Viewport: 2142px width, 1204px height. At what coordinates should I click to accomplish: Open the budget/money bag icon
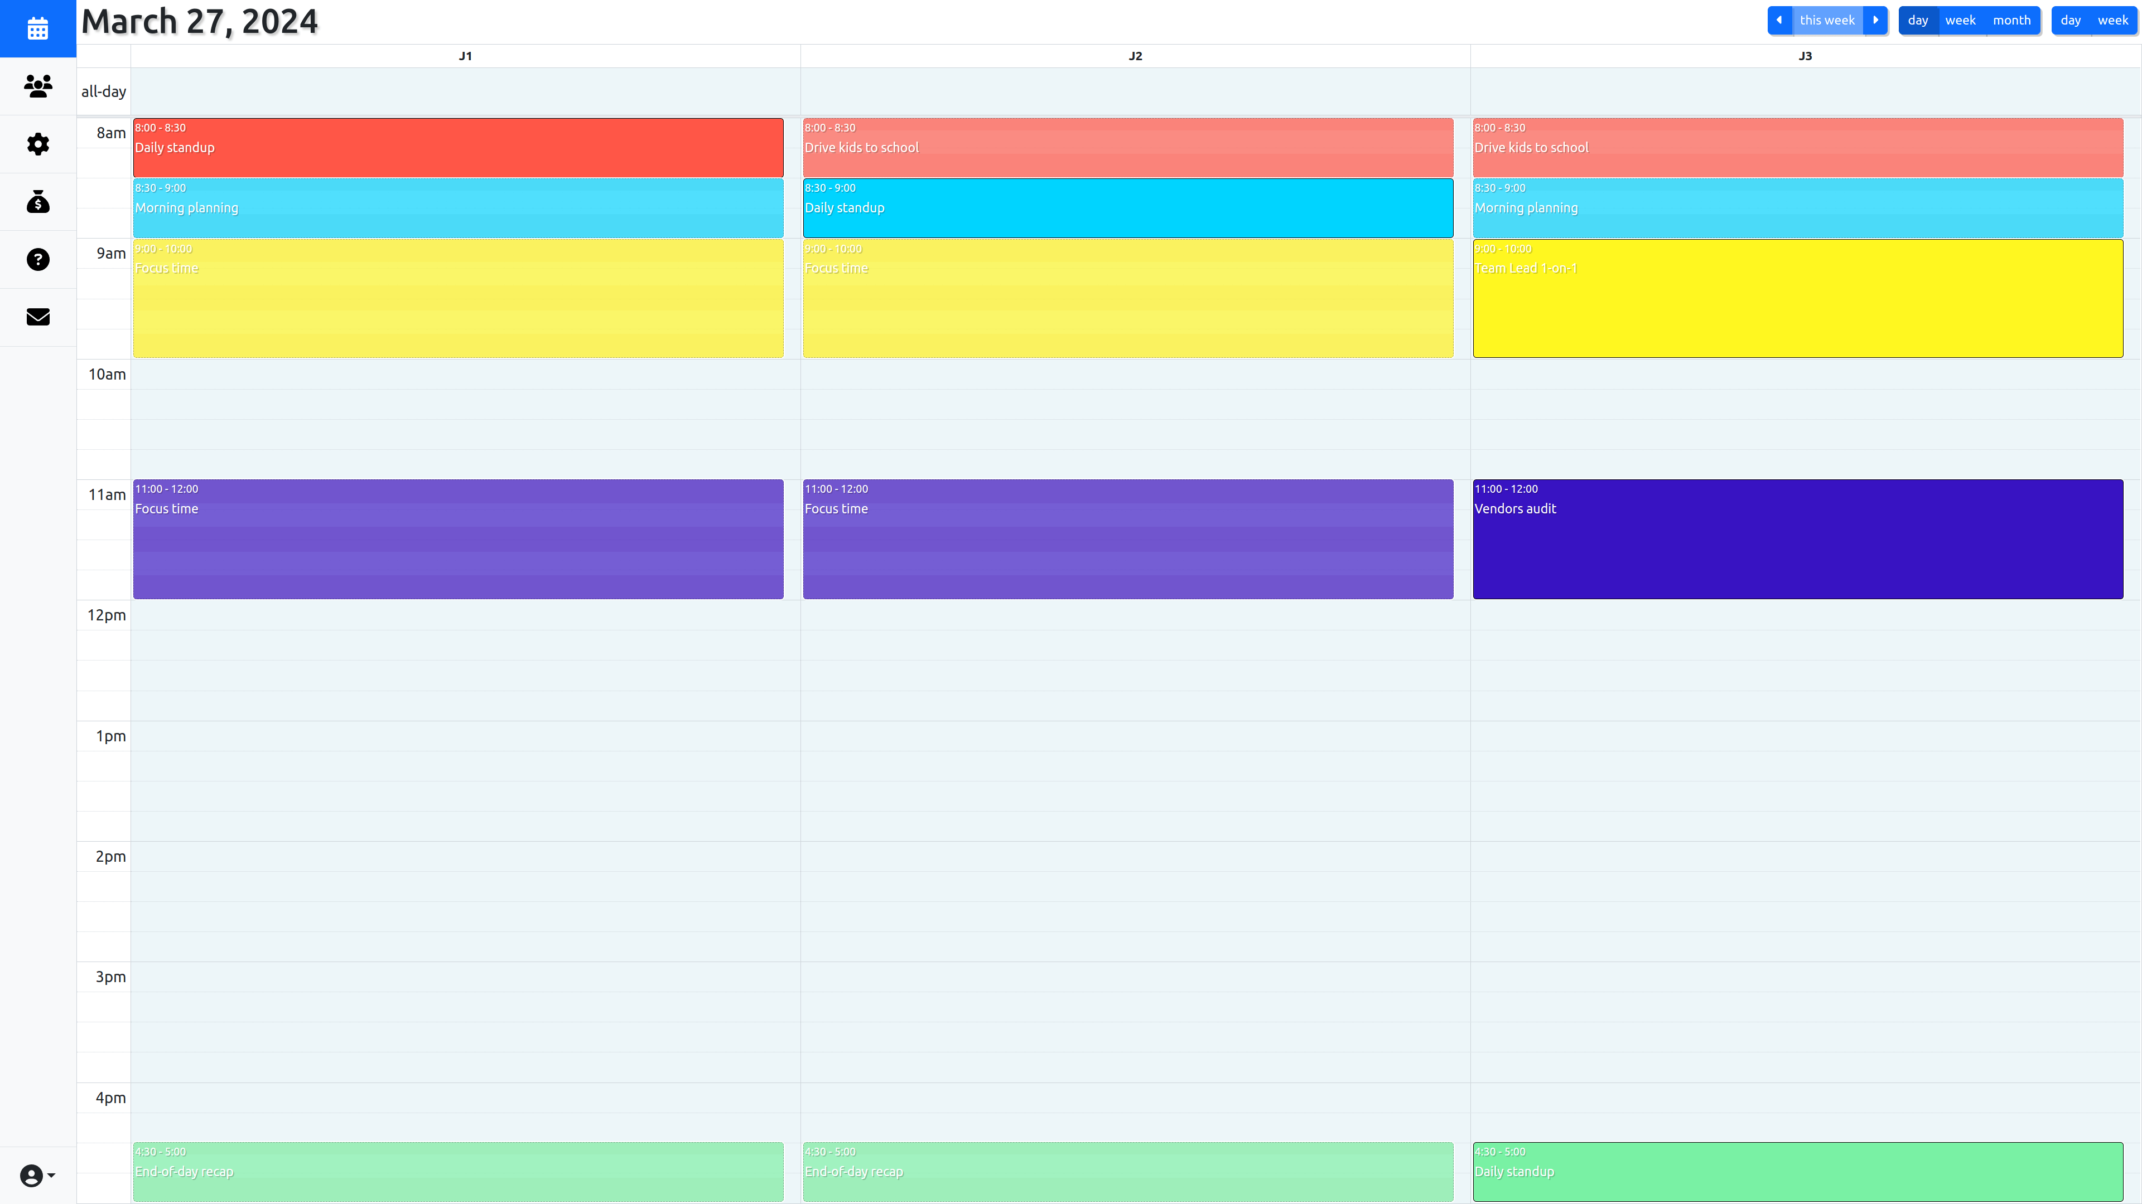38,201
